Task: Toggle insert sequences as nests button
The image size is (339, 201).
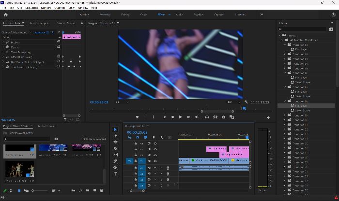Action: [x=129, y=137]
